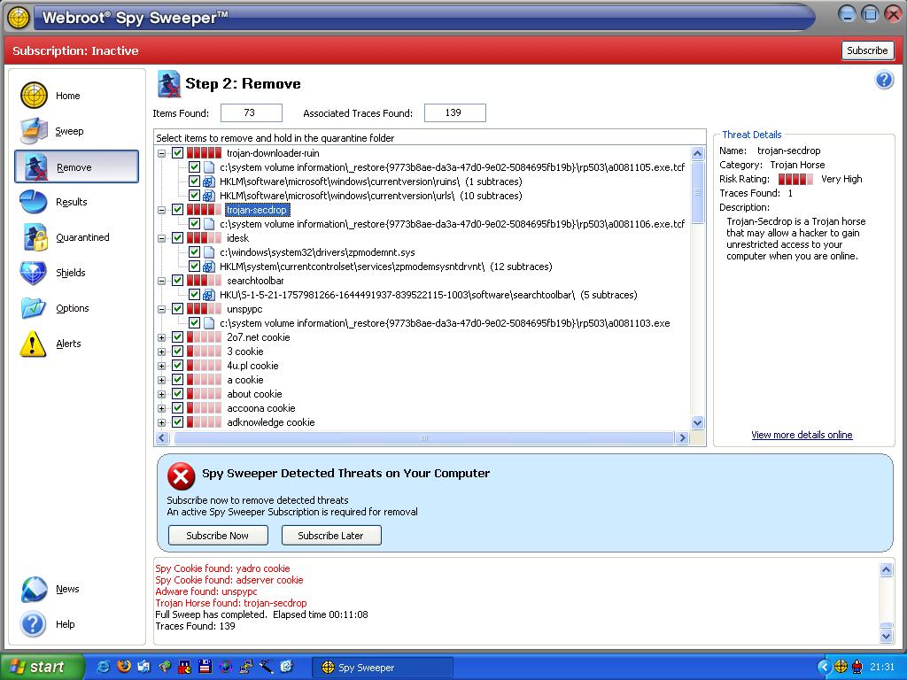907x680 pixels.
Task: Launch Internet Explorer from quick launch
Action: 103,667
